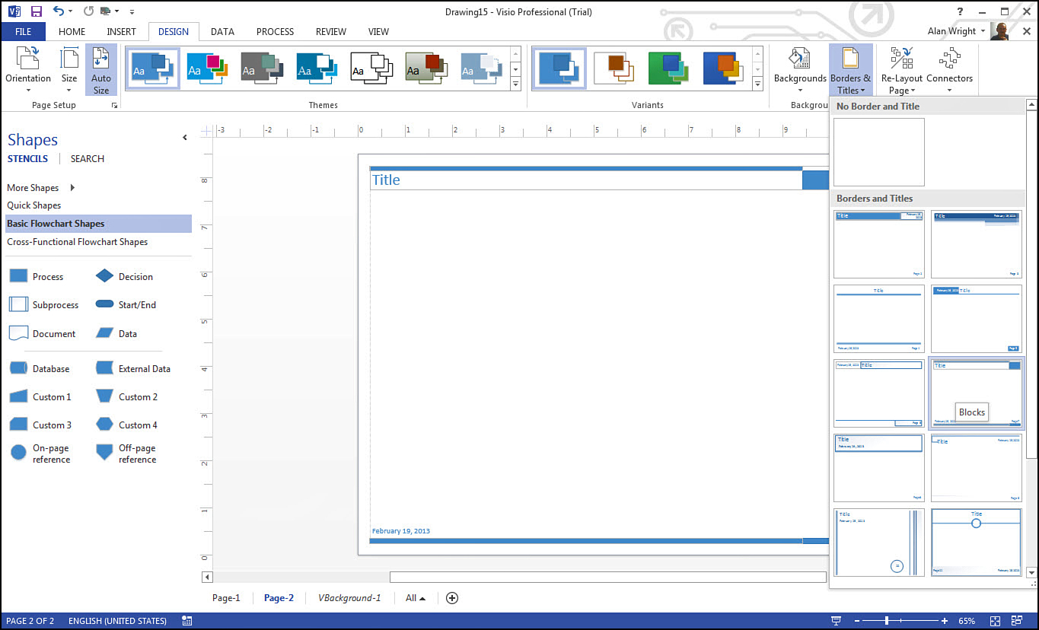Expand the More Shapes submenu

click(x=72, y=187)
